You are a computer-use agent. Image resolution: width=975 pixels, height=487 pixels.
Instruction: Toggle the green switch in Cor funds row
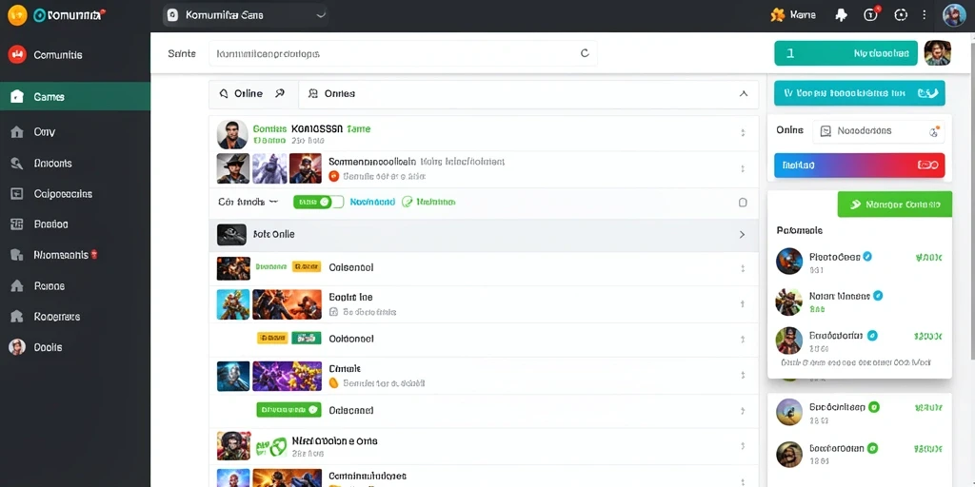click(318, 202)
